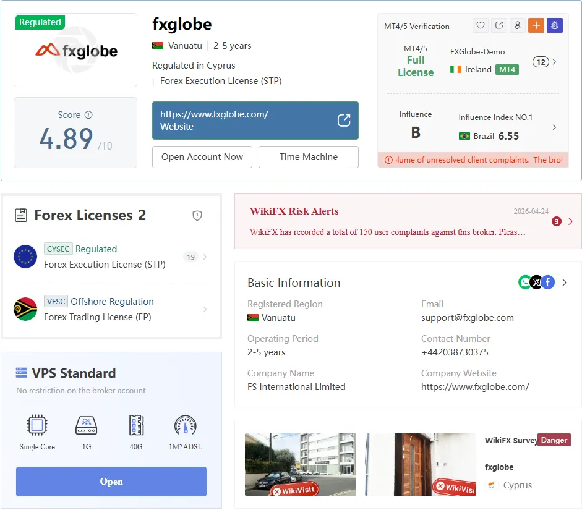
Task: Click the 12 servers count badge
Action: click(541, 62)
